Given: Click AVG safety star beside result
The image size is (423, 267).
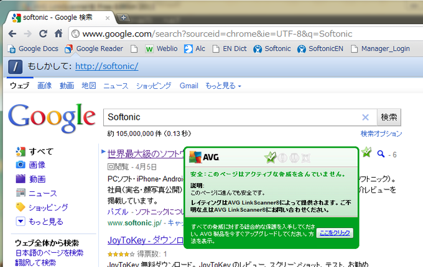Looking at the screenshot, I should coord(366,153).
